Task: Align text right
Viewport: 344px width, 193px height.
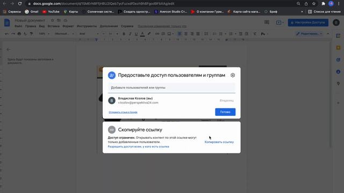Action: pyautogui.click(x=192, y=34)
